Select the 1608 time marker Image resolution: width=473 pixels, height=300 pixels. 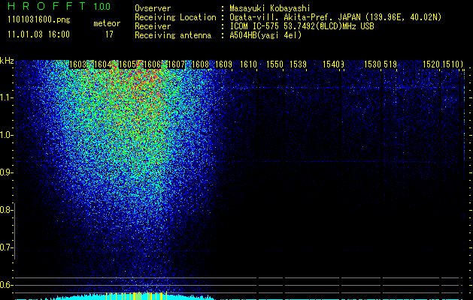(x=201, y=64)
